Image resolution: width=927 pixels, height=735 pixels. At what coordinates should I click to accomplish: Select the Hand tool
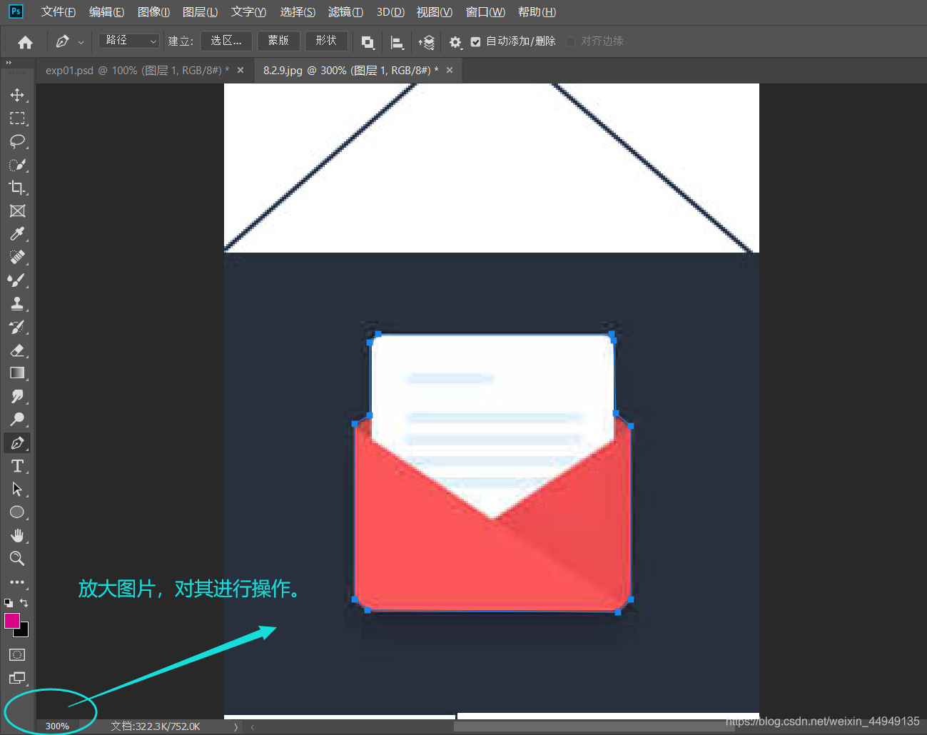[17, 536]
